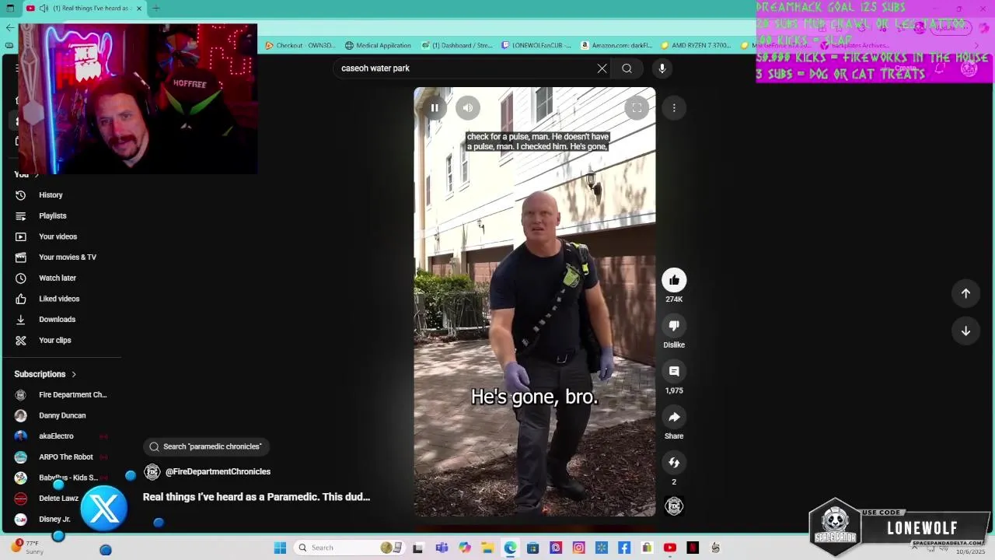This screenshot has height=560, width=995.
Task: Open the 'Medical Application' bookmark
Action: (378, 45)
